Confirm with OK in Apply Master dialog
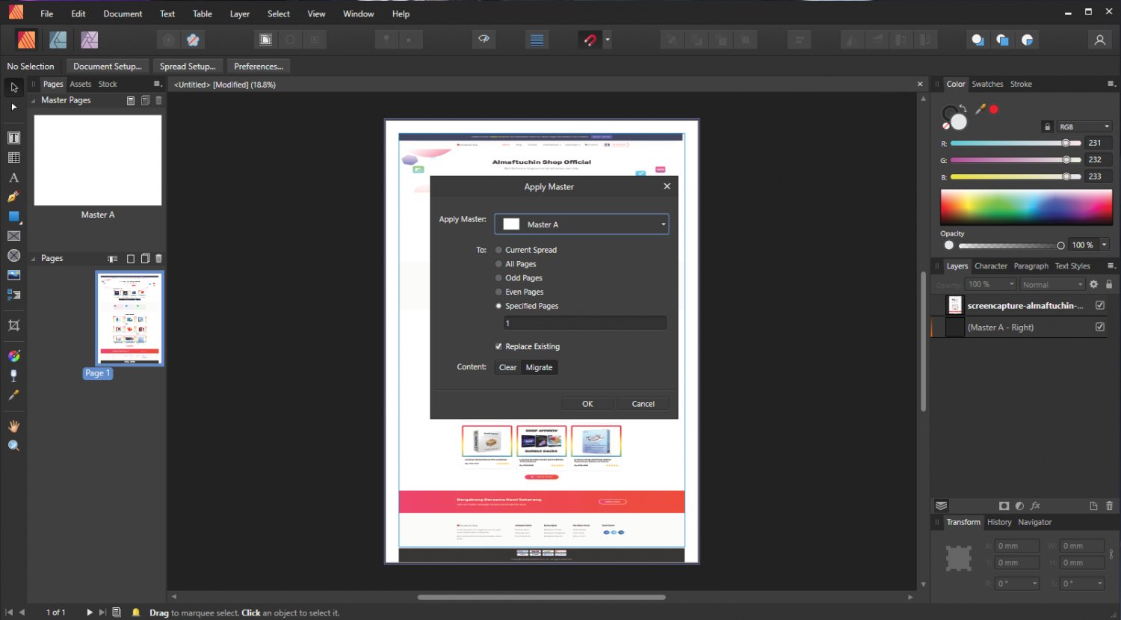This screenshot has height=620, width=1121. pyautogui.click(x=587, y=403)
